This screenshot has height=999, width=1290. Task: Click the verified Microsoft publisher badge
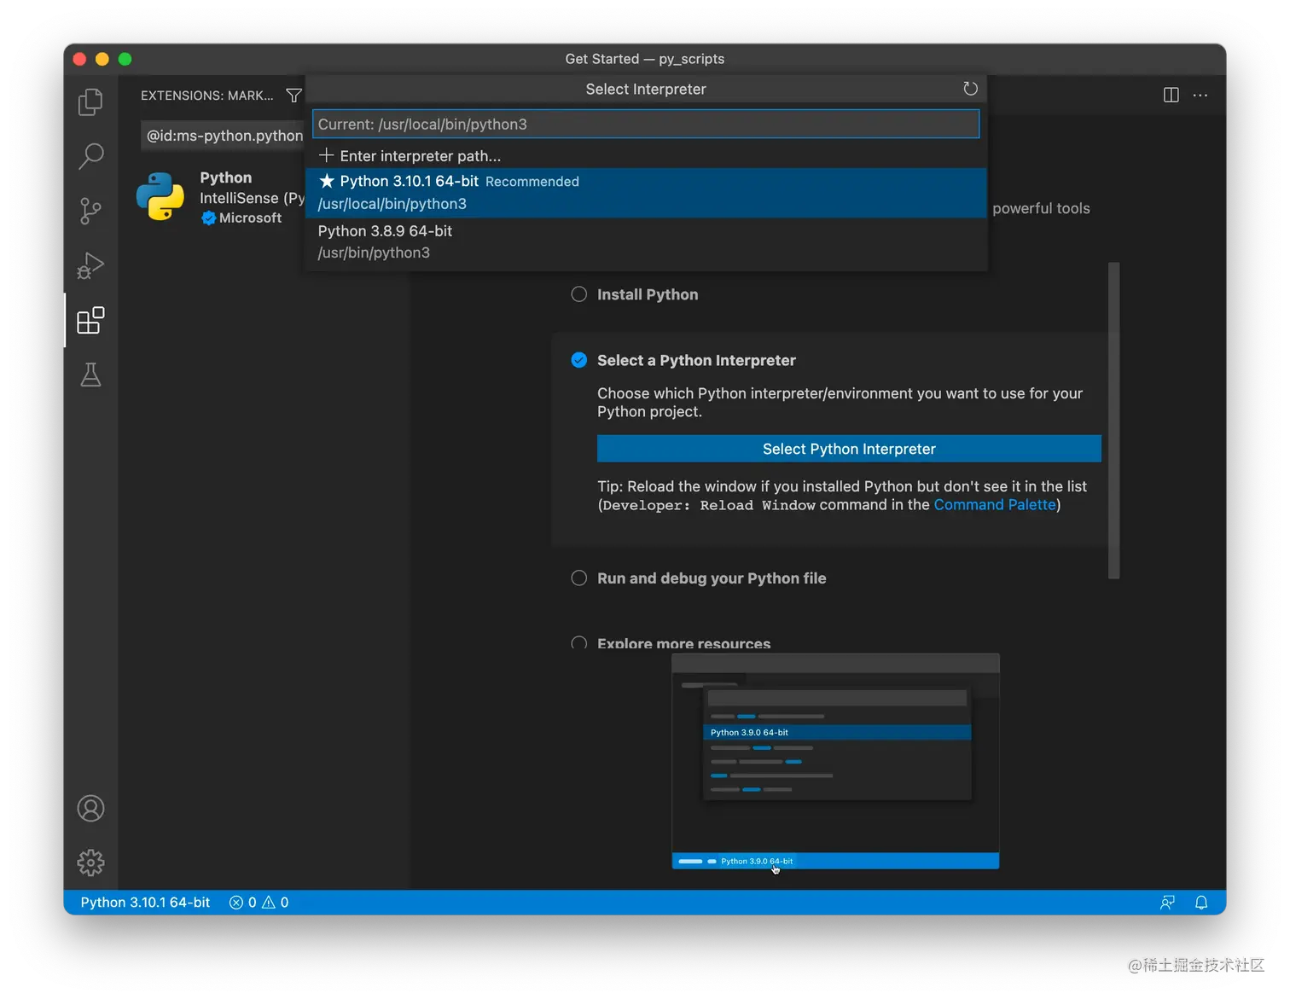pyautogui.click(x=208, y=218)
